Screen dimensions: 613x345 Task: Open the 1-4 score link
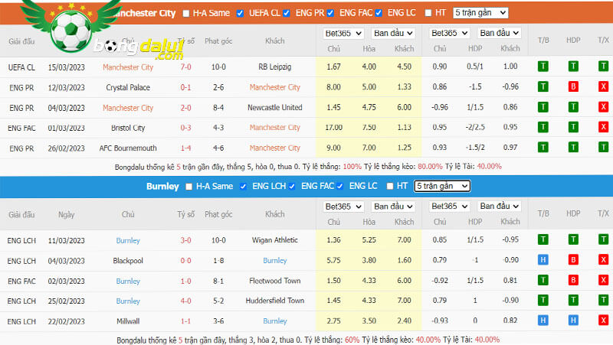[185, 148]
